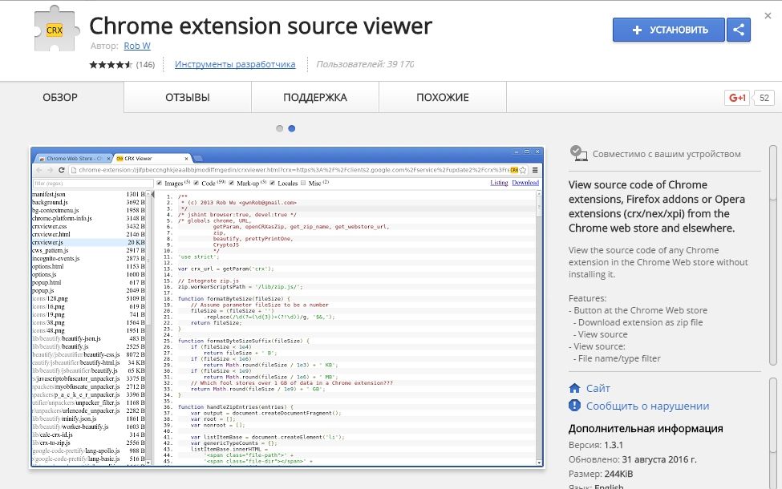Toggle the Mark-up checkbox in screenshot

pyautogui.click(x=232, y=183)
